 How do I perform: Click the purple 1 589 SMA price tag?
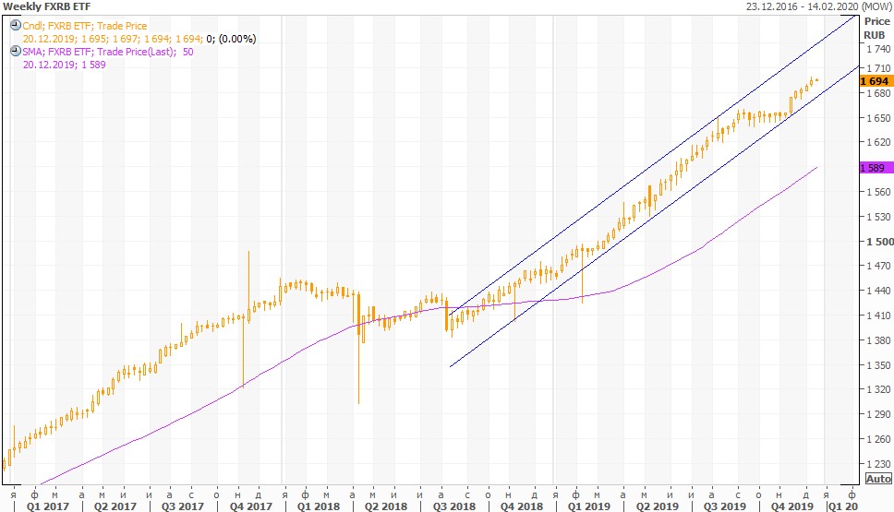click(876, 168)
